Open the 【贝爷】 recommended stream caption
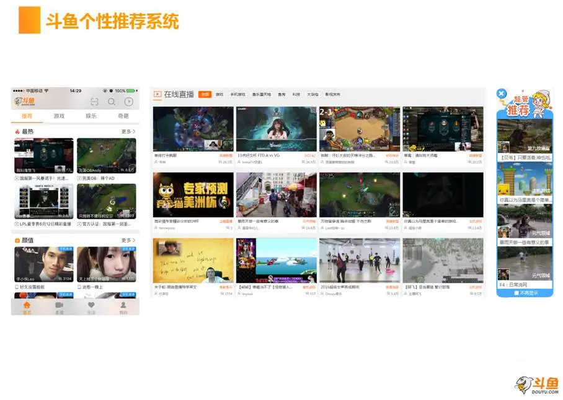This screenshot has width=563, height=400. (x=525, y=158)
